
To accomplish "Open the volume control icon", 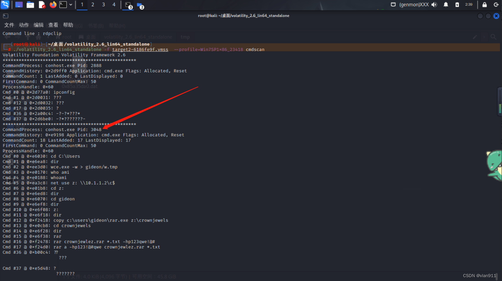I will 434,5.
